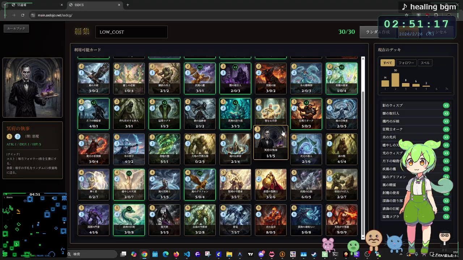Select the 闇の取引人 card 2/0/3
Screen dimensions: 463x260
point(235,78)
